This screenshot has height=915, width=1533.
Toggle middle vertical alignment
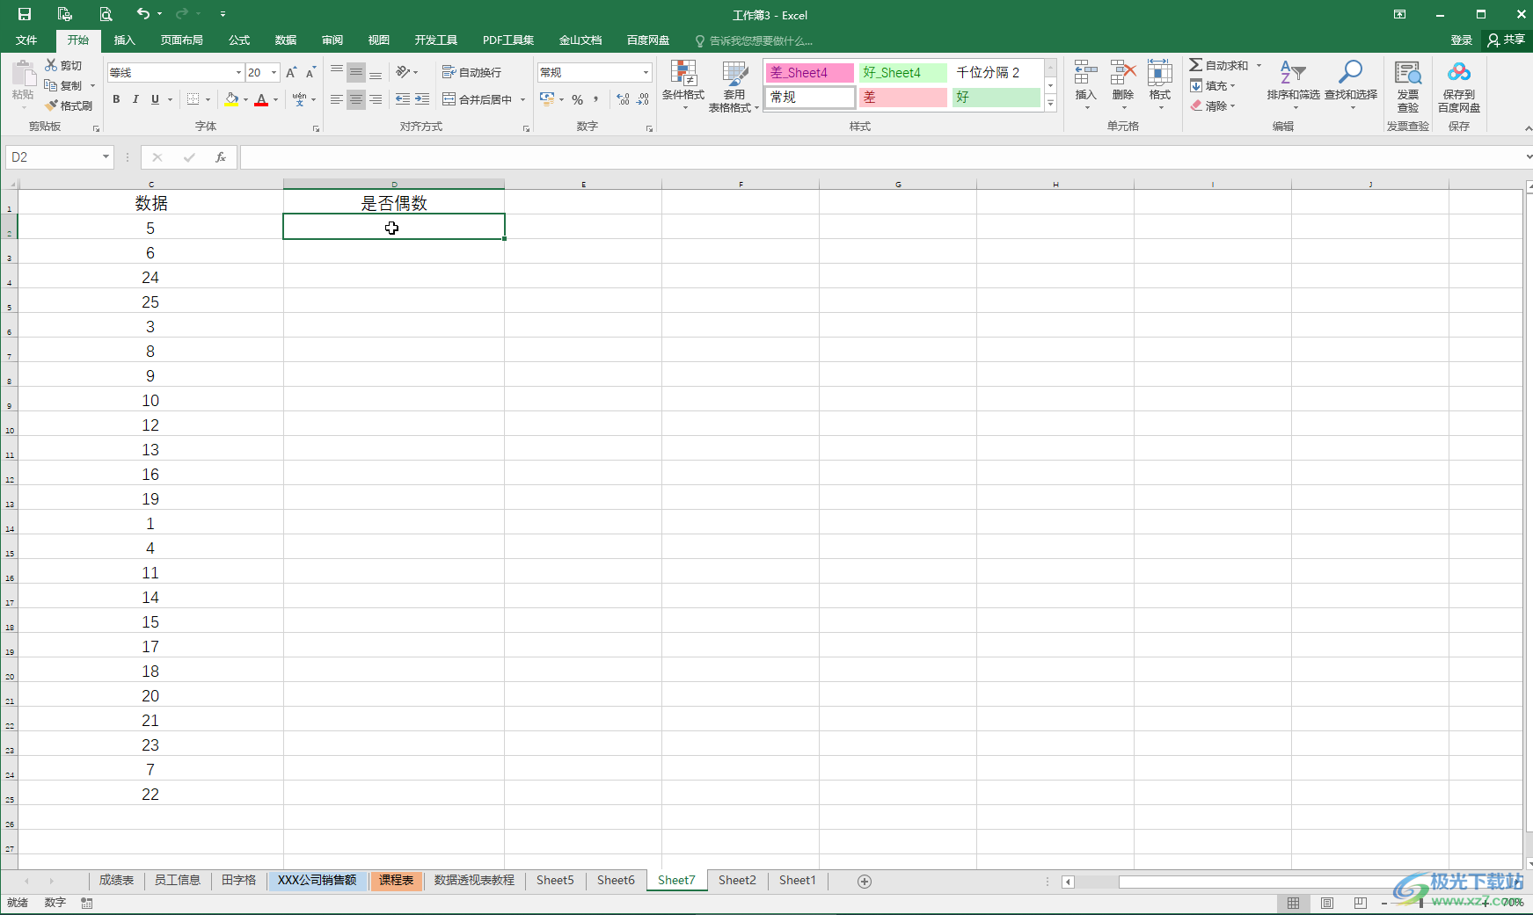click(355, 72)
